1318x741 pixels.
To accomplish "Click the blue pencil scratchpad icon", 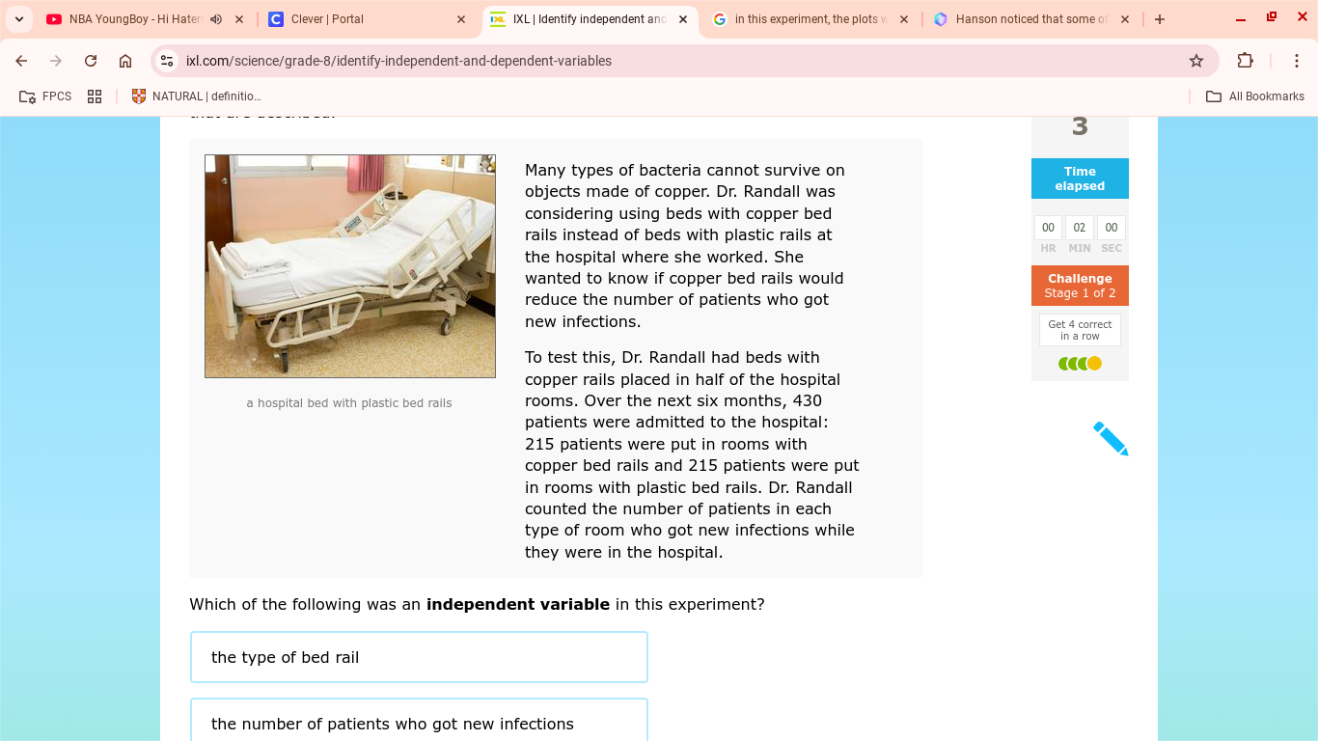I will click(x=1111, y=438).
